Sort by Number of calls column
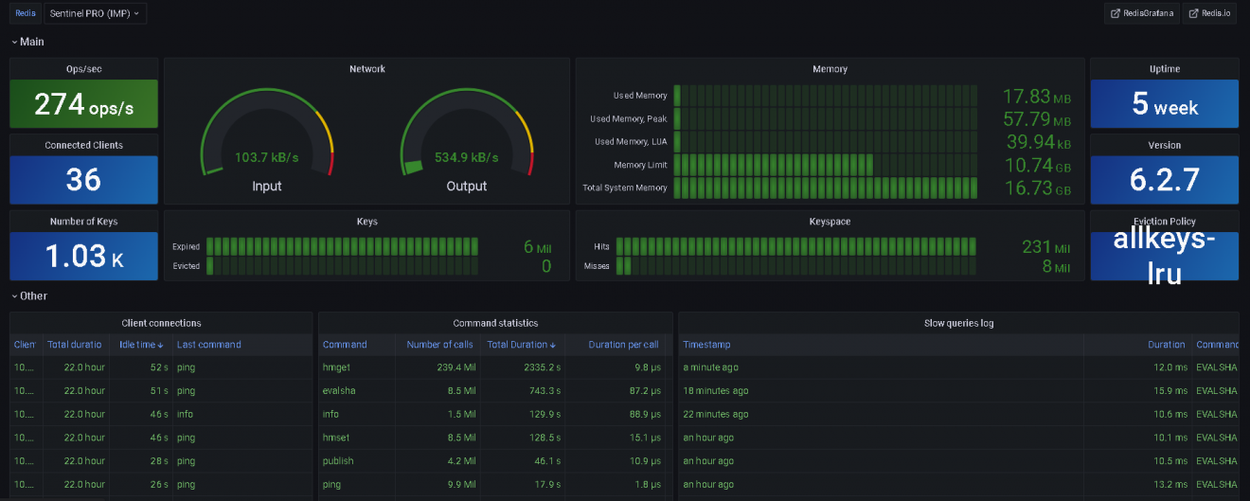This screenshot has width=1250, height=501. coord(440,345)
